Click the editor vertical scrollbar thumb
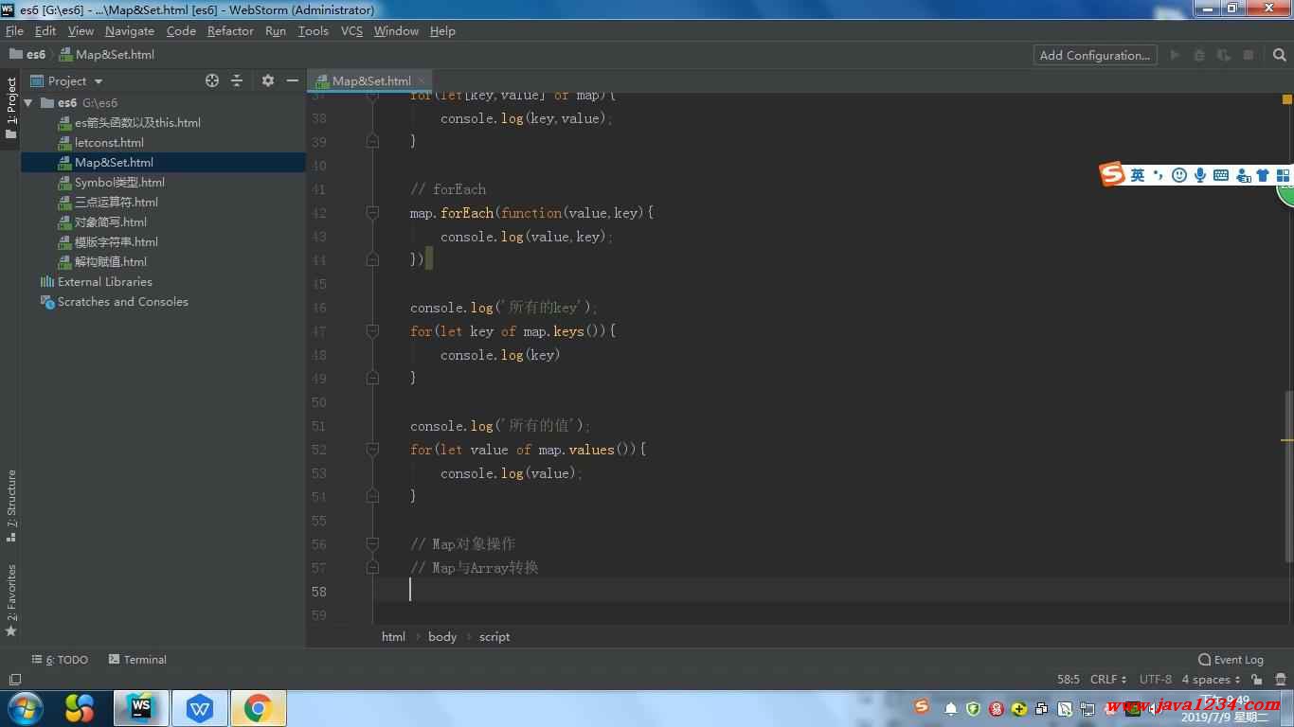 point(1287,476)
